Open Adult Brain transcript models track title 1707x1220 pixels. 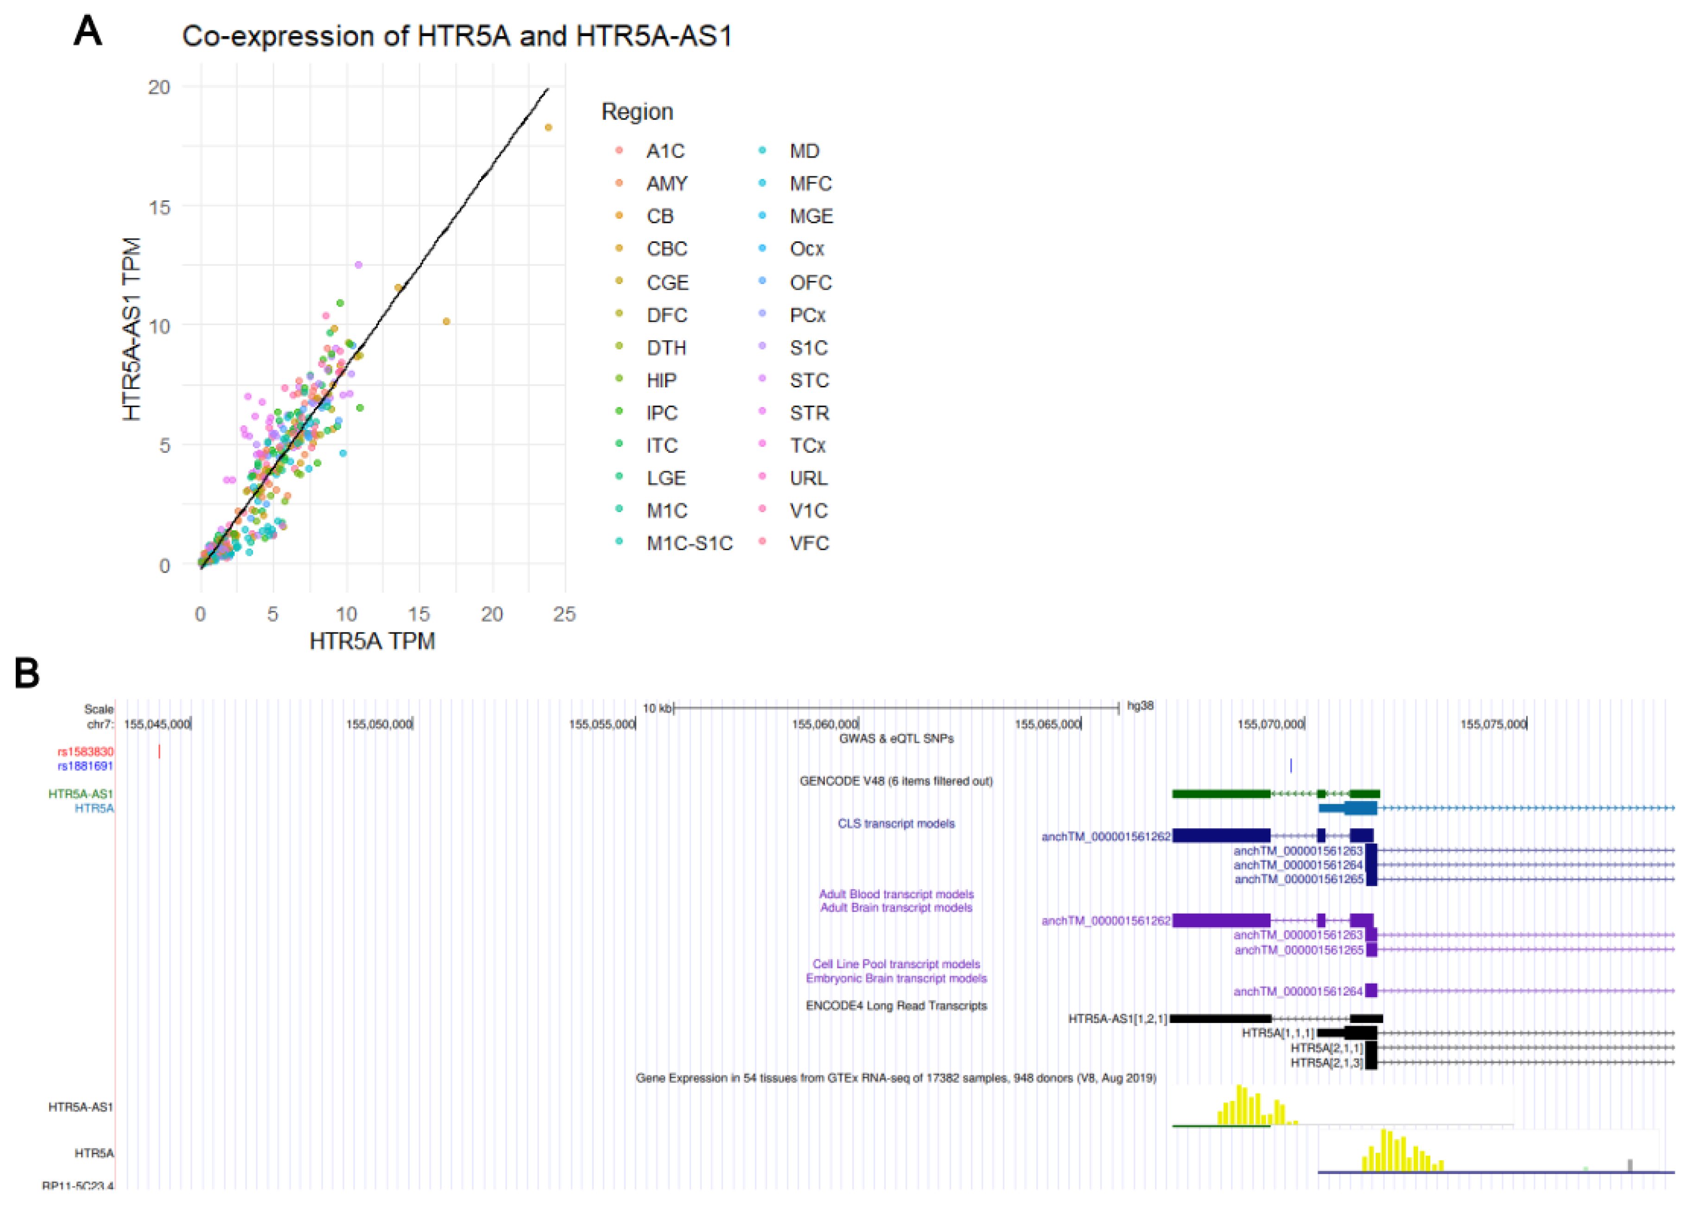tap(895, 908)
